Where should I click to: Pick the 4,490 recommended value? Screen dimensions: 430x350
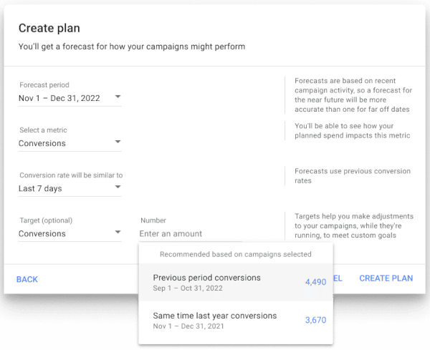coord(315,282)
